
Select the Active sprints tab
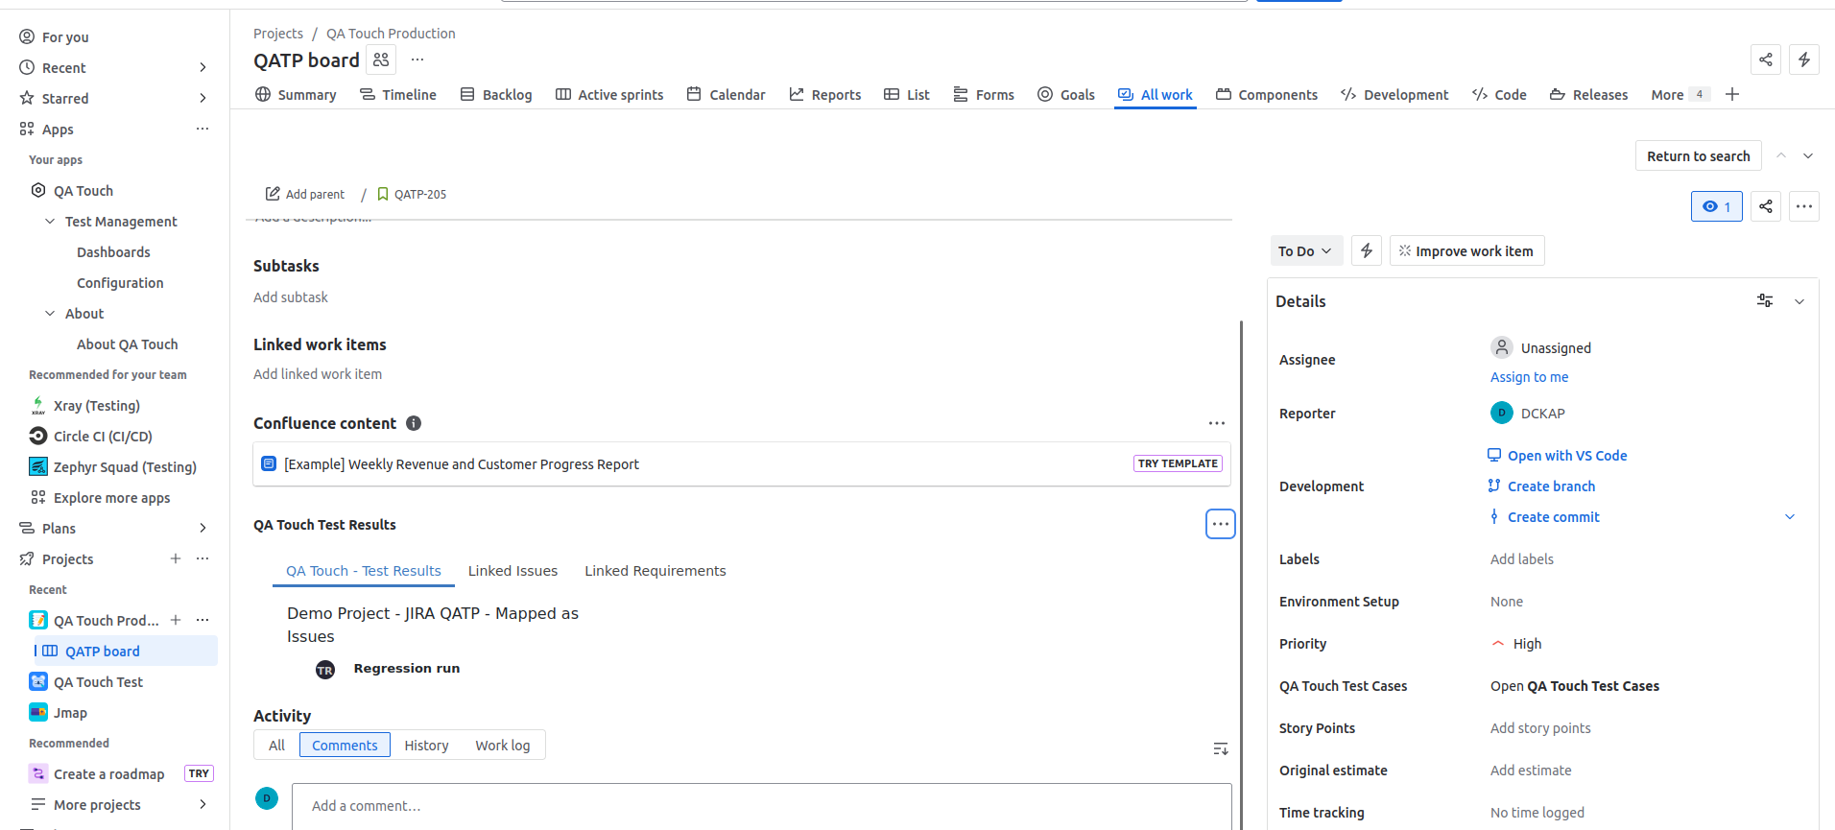click(609, 94)
